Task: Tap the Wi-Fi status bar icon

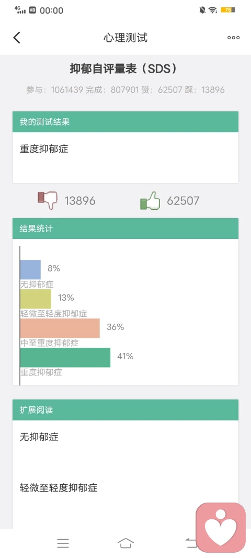Action: [x=213, y=10]
